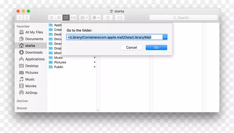Click the Applications sidebar icon
This screenshot has height=133, width=234.
(x=21, y=59)
